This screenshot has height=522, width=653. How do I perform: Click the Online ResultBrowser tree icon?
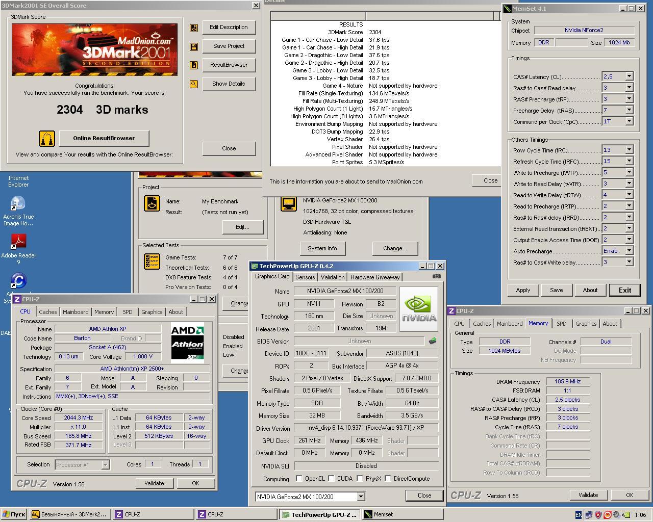click(46, 139)
